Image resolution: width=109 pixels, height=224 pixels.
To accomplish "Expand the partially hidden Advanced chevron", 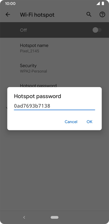I will [x=7, y=107].
